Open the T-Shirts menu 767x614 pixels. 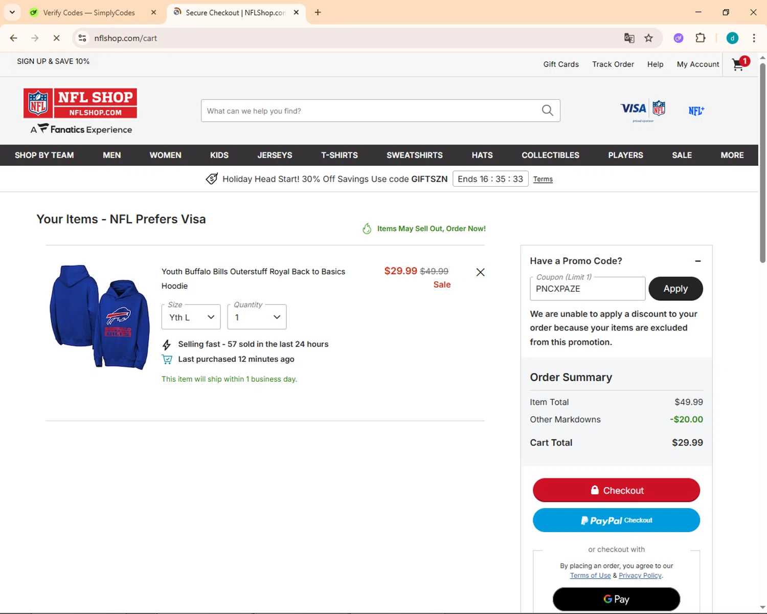pyautogui.click(x=340, y=155)
